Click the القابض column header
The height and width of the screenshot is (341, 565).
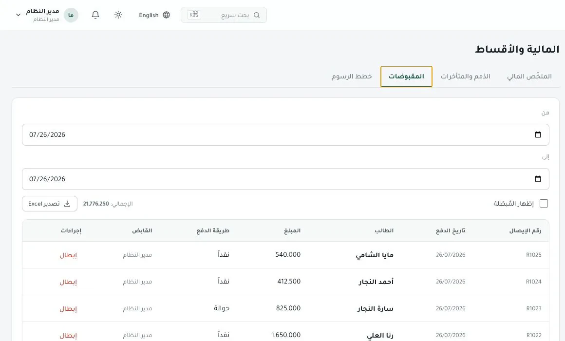tap(142, 231)
